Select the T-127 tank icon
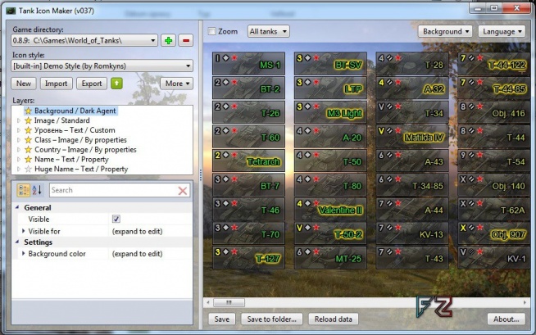Viewport: 536px width, 335px height. pos(248,257)
